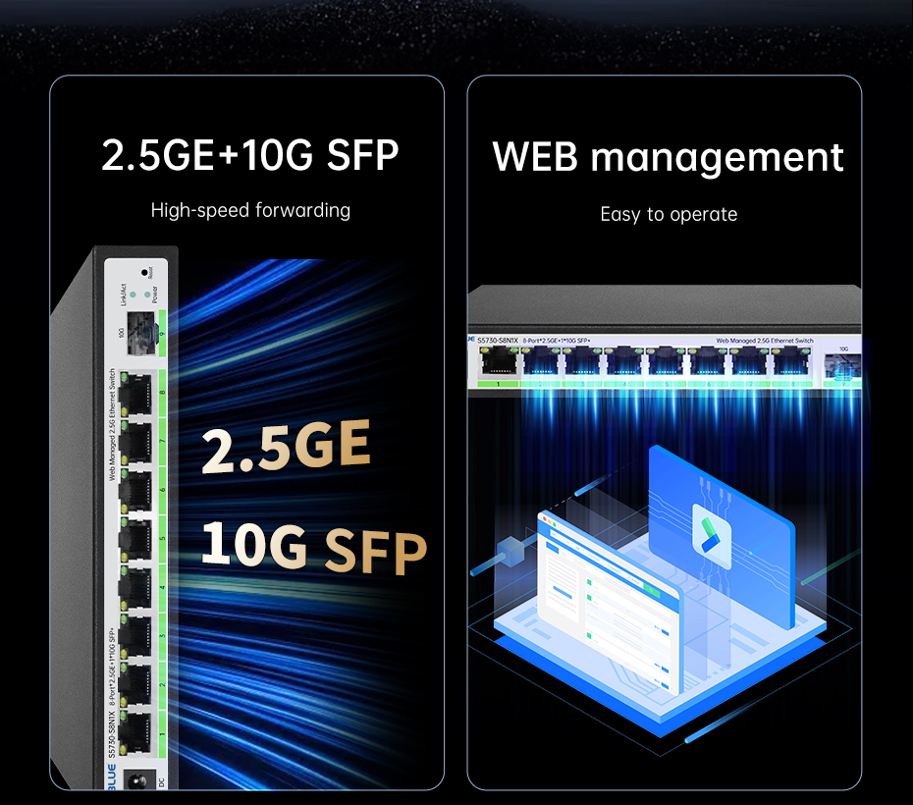Click the Power LED indicator
Viewport: 913px width, 805px height.
[x=146, y=295]
